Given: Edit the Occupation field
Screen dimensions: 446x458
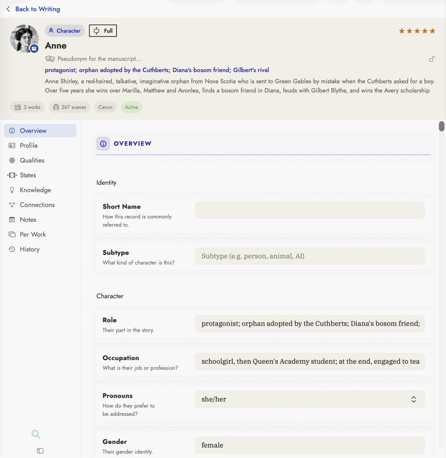Looking at the screenshot, I should [310, 361].
